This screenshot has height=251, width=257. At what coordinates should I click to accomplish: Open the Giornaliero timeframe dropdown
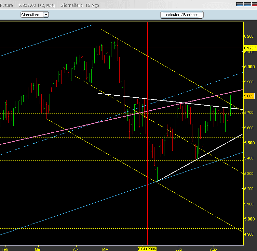(x=35, y=15)
